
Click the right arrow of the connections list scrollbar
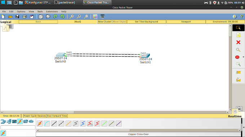pyautogui.click(x=240, y=130)
